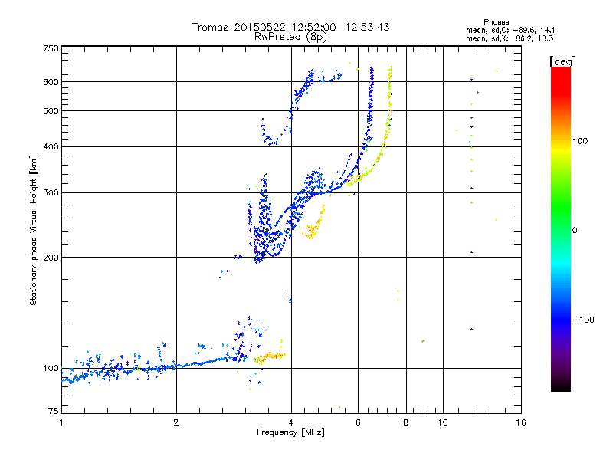Click the 'RwPretec (8p)' subtitle
This screenshot has width=613, height=460.
(290, 37)
